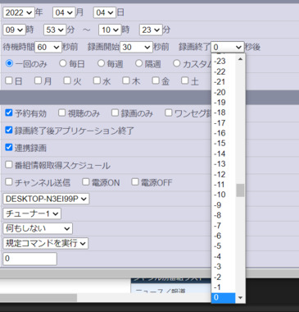Check the 木 (Thursday) checkbox

point(126,80)
